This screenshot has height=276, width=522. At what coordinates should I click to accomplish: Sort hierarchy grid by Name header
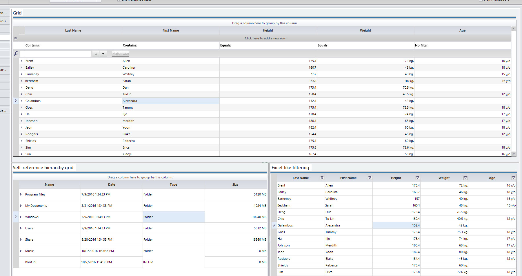[x=50, y=184]
